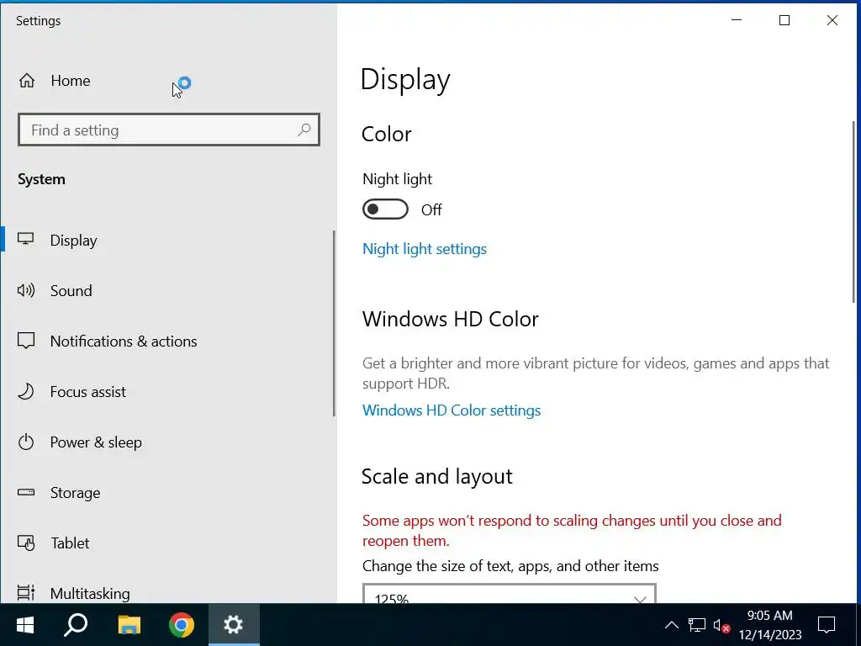The image size is (861, 646).
Task: Click the taskbar clock showing 9:05 AM
Action: click(x=770, y=625)
